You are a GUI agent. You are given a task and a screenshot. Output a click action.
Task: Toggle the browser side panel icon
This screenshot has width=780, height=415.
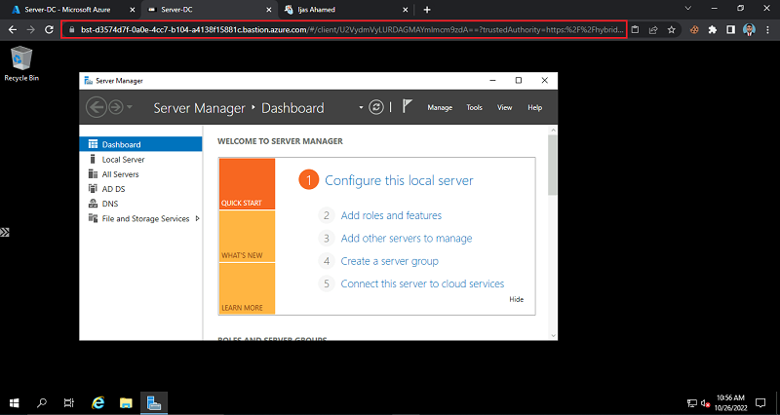click(x=730, y=30)
